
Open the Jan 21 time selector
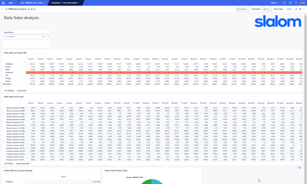tap(267, 9)
